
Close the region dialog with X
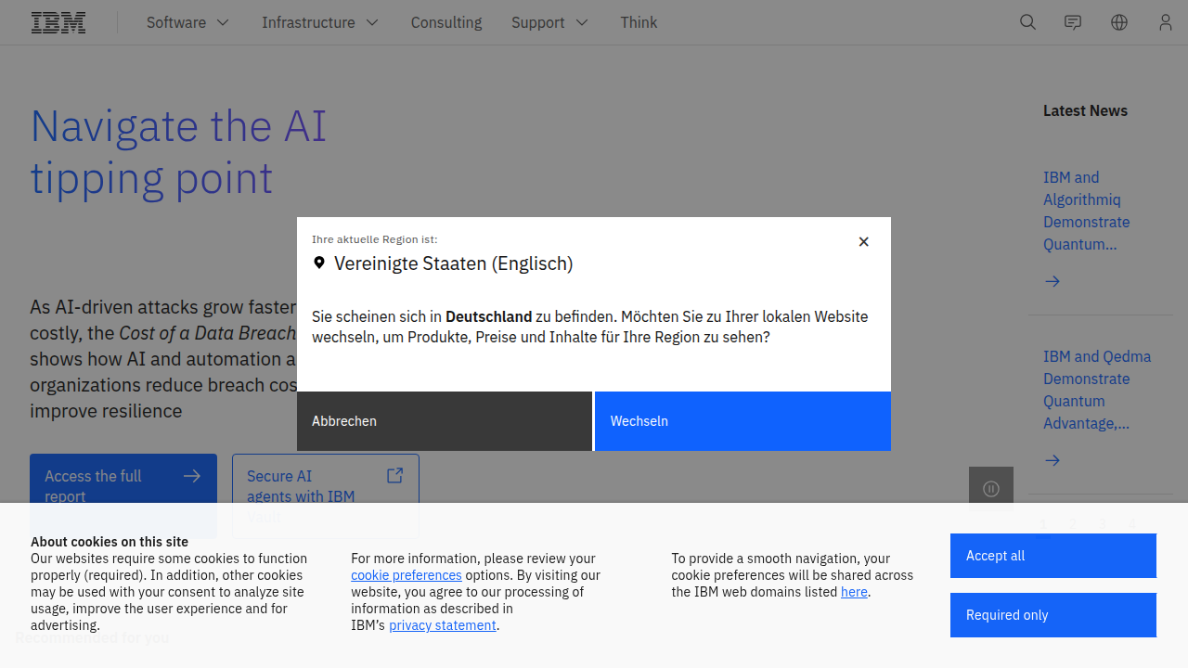[x=864, y=241]
